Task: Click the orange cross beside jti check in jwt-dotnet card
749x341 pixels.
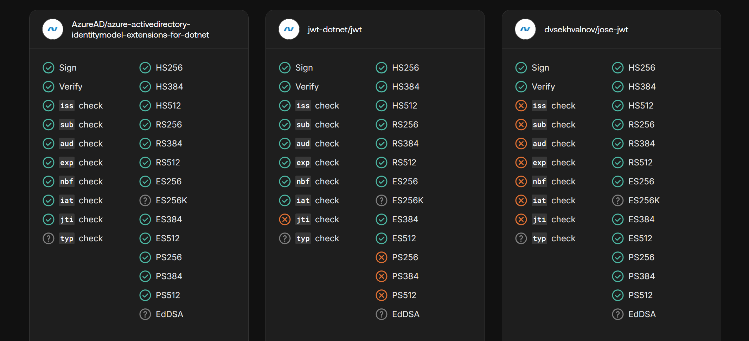Action: (x=285, y=219)
